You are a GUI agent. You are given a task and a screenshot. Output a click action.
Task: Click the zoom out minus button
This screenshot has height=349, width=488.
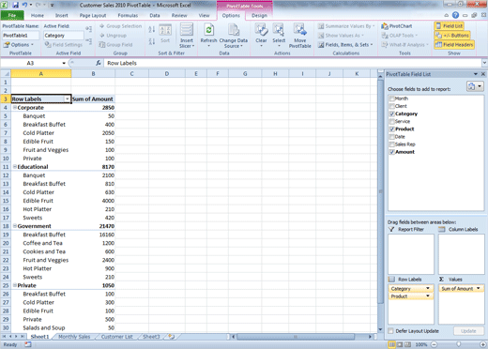click(x=434, y=344)
